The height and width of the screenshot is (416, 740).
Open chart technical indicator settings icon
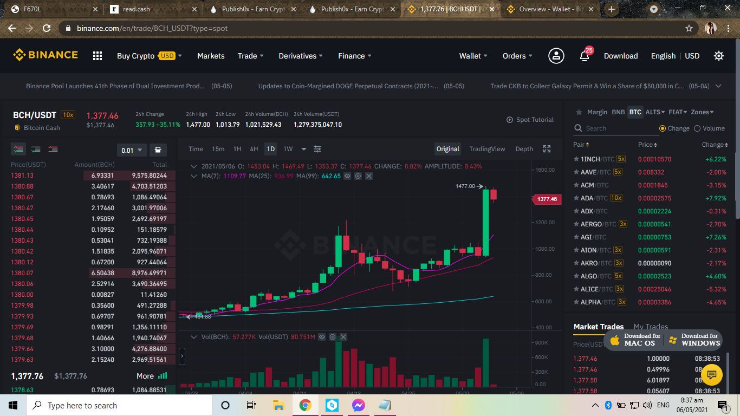point(317,149)
